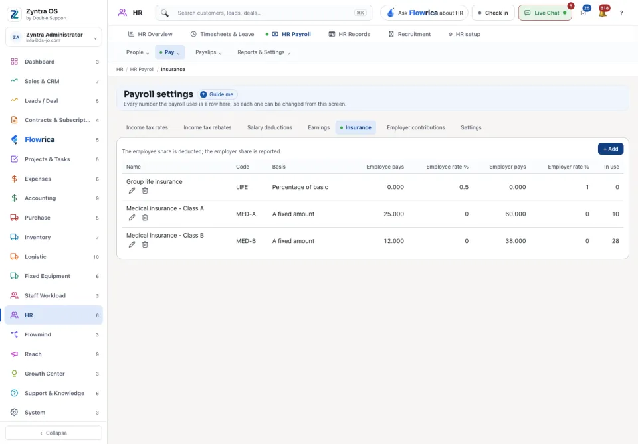The width and height of the screenshot is (638, 444).
Task: Open Salary deductions tab
Action: (x=270, y=127)
